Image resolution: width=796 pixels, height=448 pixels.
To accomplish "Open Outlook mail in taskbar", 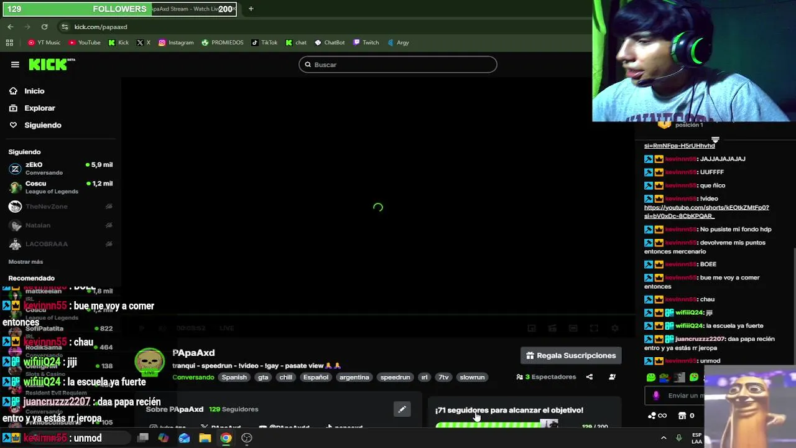I will (x=184, y=438).
